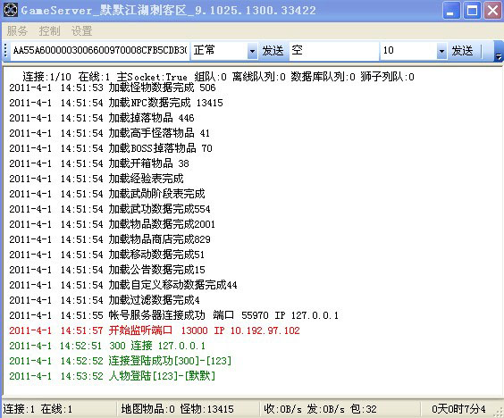Expand the dropdown showing 10
The height and width of the screenshot is (418, 504).
441,51
